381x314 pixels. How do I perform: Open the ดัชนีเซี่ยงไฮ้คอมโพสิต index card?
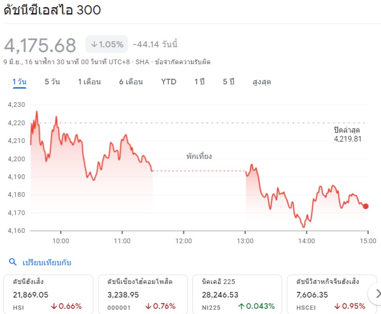point(143,294)
